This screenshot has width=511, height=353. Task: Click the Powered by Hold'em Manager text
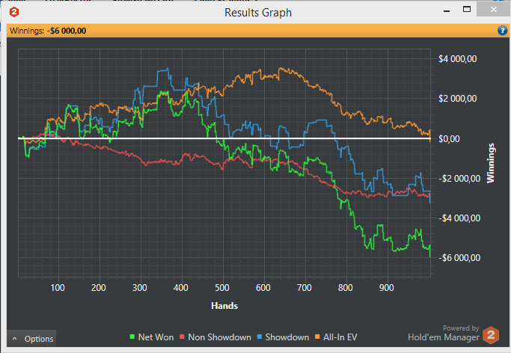pos(444,334)
